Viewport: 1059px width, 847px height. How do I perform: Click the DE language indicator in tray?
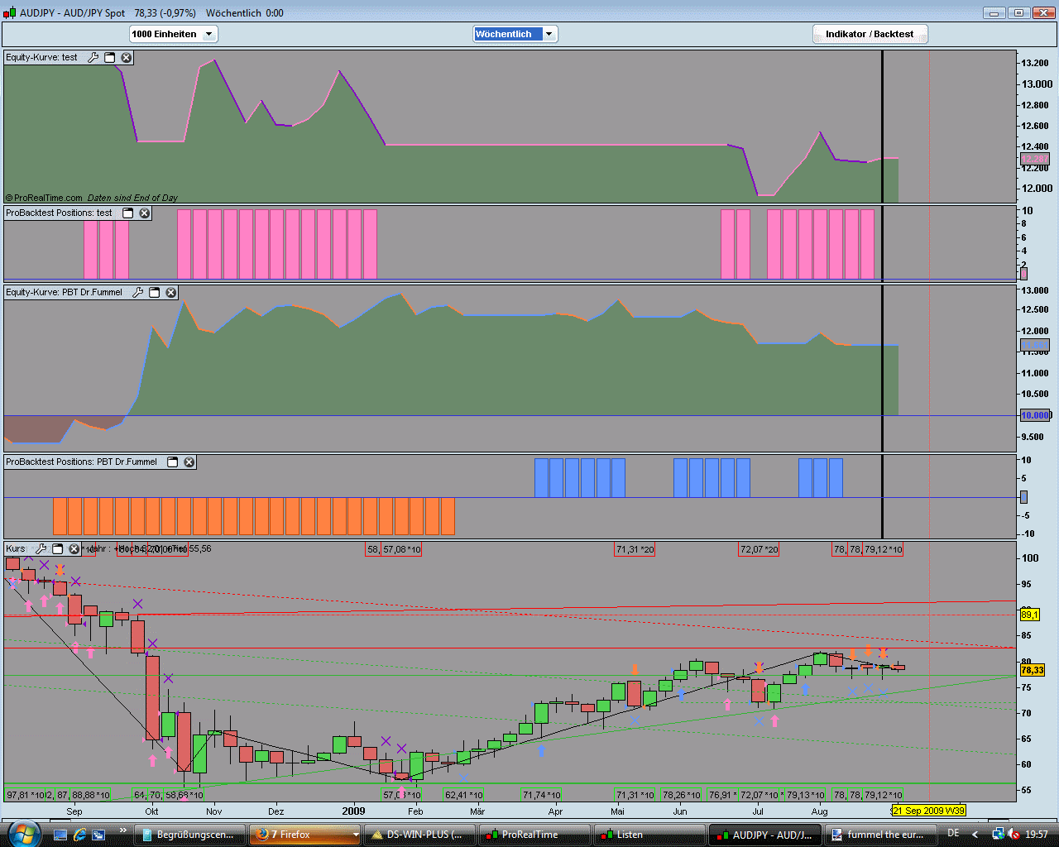click(x=953, y=834)
